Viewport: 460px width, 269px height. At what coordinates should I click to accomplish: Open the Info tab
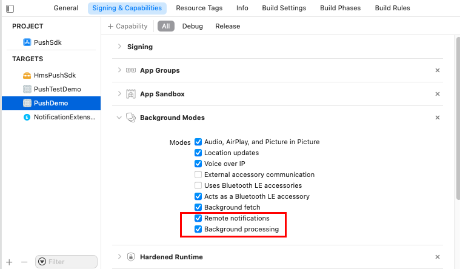[x=242, y=8]
